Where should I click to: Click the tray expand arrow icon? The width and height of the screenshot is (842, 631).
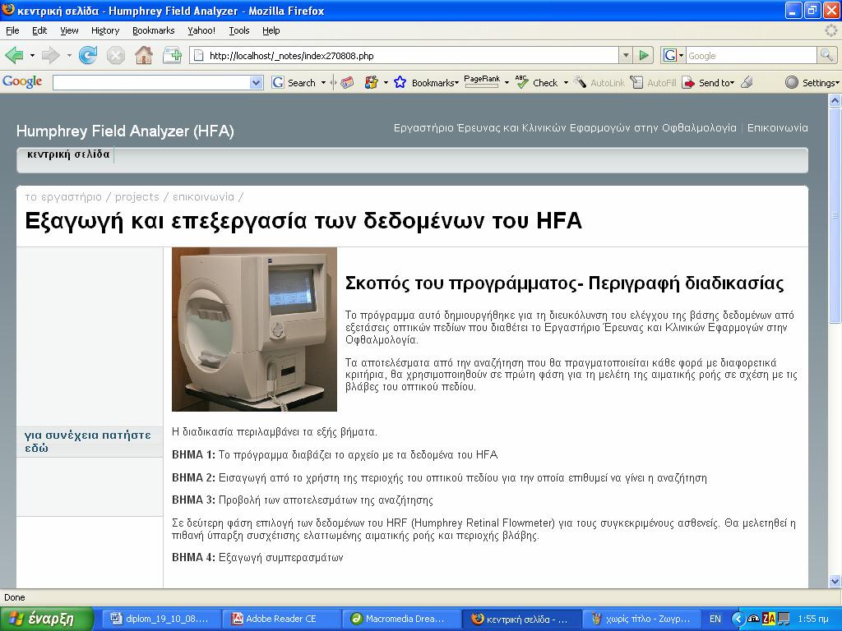tap(738, 619)
